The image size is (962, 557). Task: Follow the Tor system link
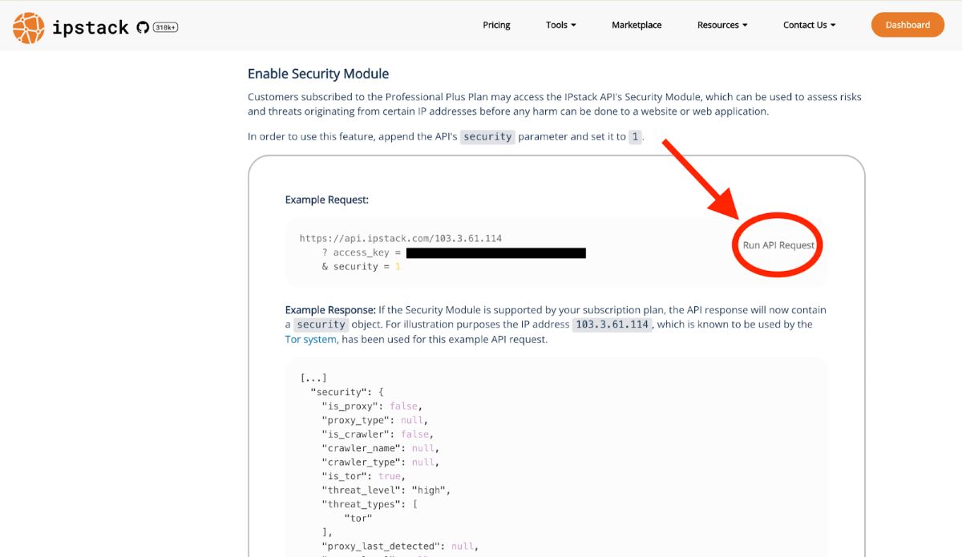coord(311,339)
